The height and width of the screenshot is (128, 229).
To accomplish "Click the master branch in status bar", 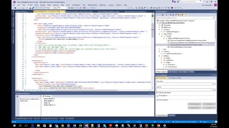I will 204,122.
